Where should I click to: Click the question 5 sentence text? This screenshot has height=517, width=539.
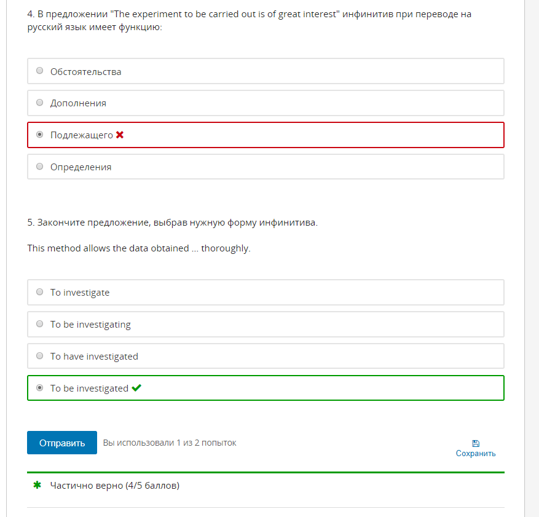(139, 248)
